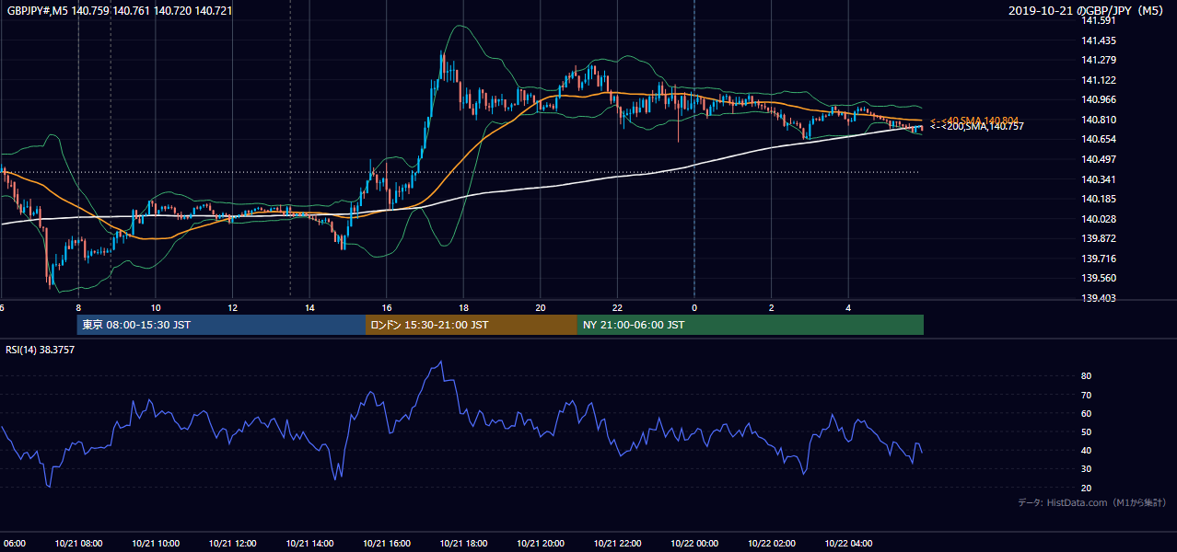Click RSI scale value 40
This screenshot has width=1177, height=552.
click(x=1087, y=450)
